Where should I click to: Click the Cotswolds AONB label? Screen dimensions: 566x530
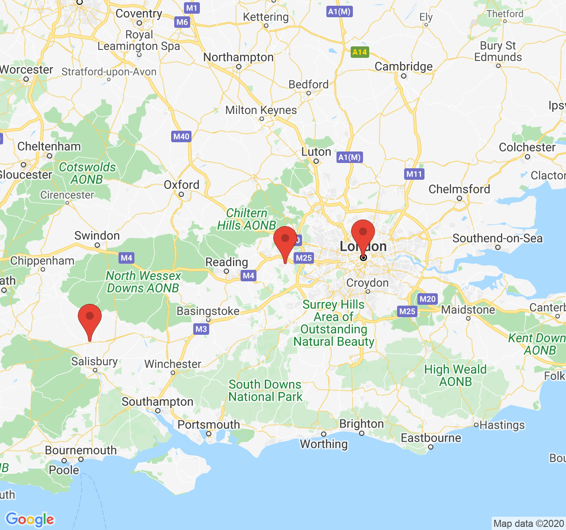87,173
